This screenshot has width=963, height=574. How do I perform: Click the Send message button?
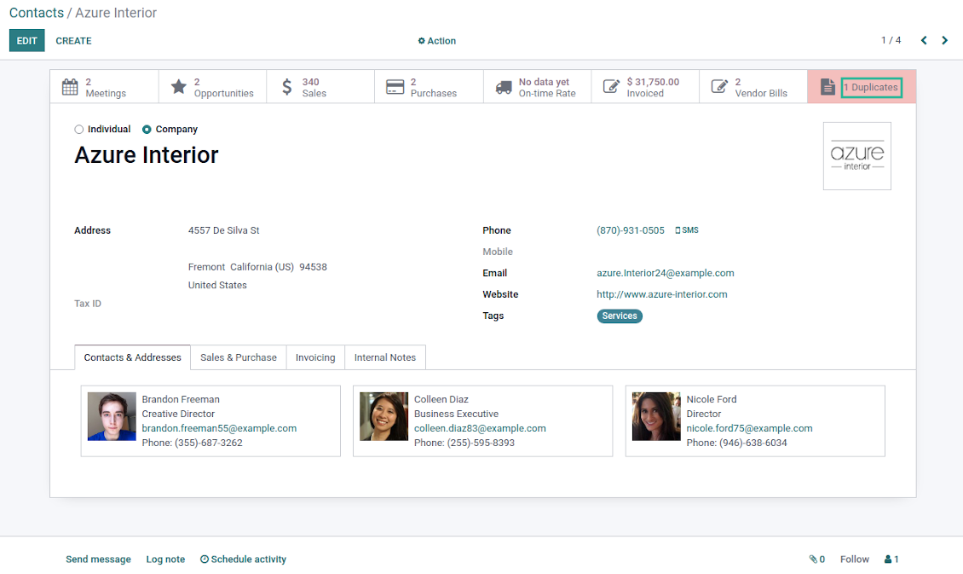tap(98, 560)
